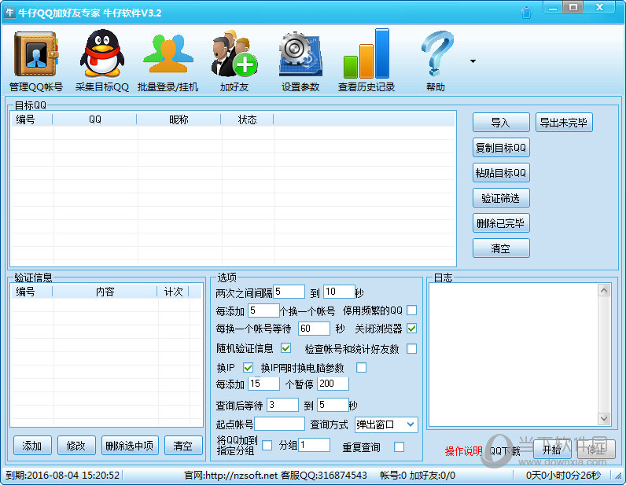Toggle the 停用频繁的QQ checkbox
626x485 pixels.
tap(411, 310)
